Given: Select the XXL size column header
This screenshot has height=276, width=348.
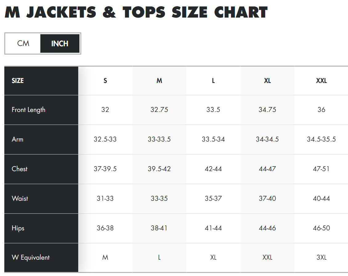Looking at the screenshot, I should tap(321, 81).
